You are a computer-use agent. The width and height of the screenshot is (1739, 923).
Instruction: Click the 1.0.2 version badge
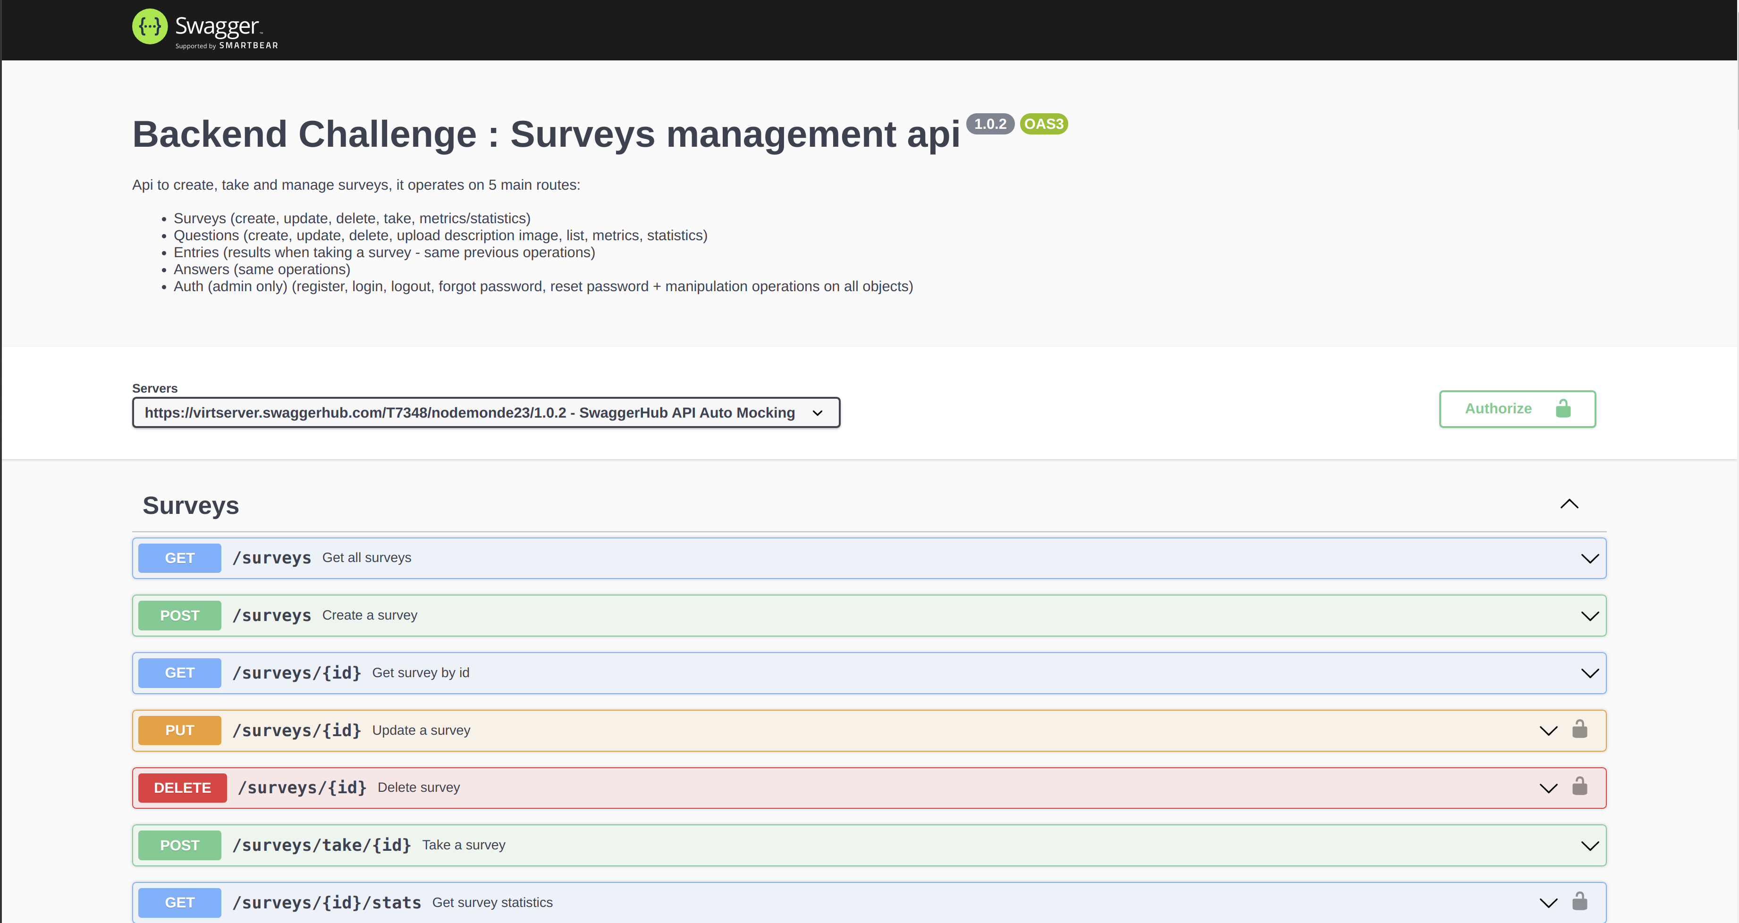tap(990, 124)
